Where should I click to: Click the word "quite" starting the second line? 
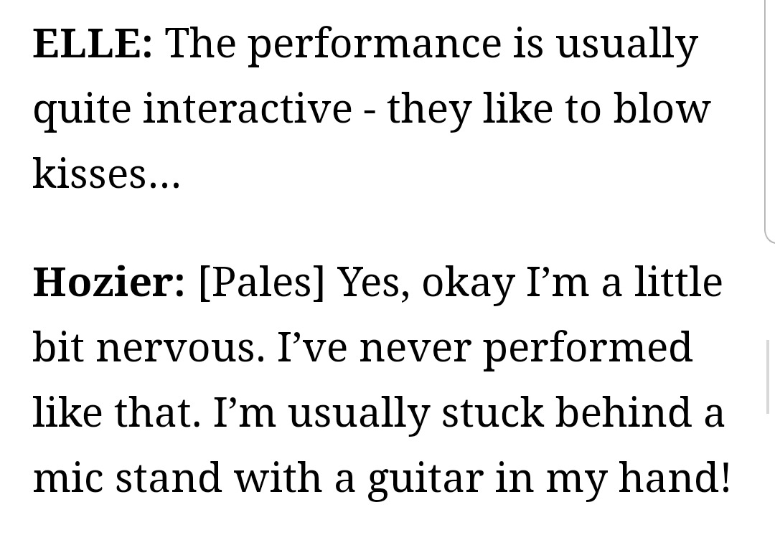(82, 111)
